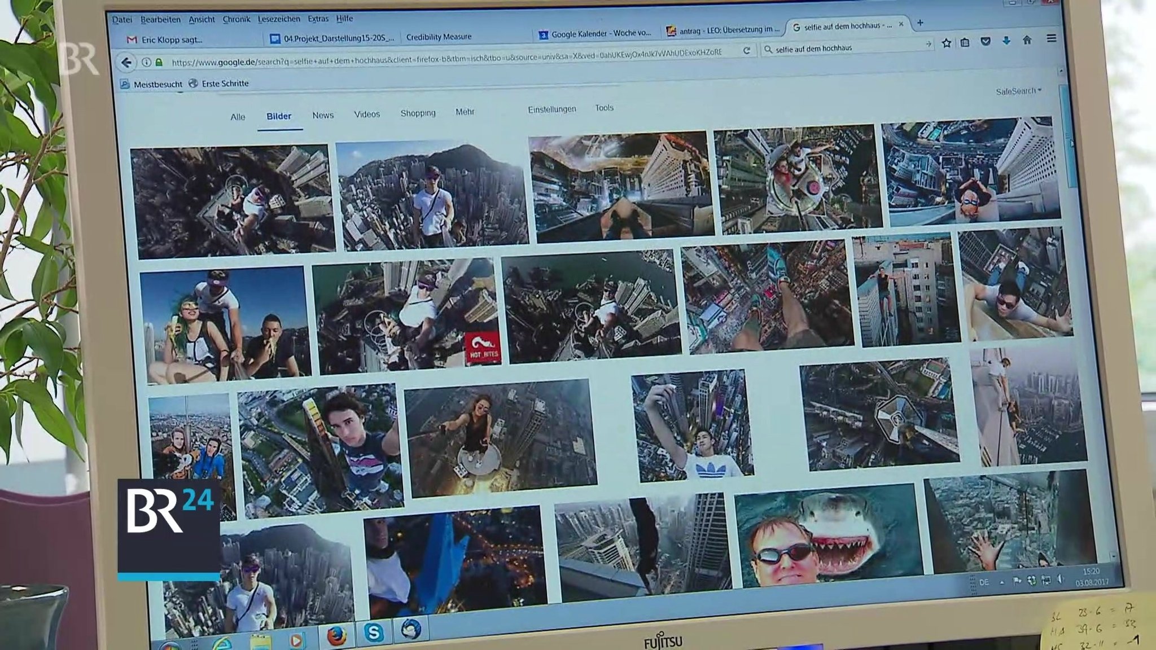Click the taskbar clock showing 15:20
The height and width of the screenshot is (650, 1156).
click(x=1092, y=577)
